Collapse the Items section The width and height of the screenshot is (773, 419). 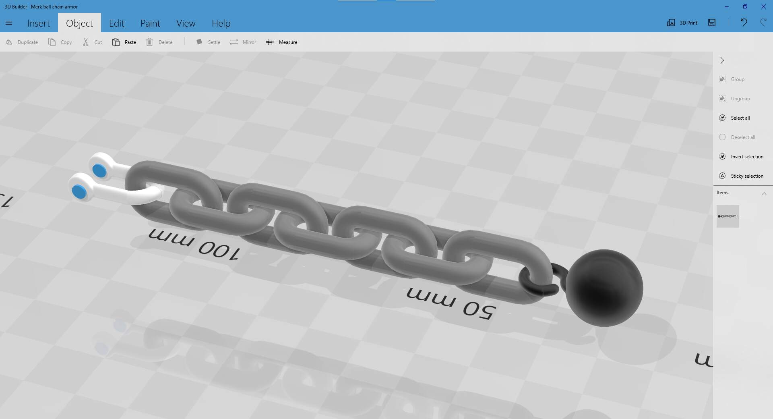(x=764, y=193)
